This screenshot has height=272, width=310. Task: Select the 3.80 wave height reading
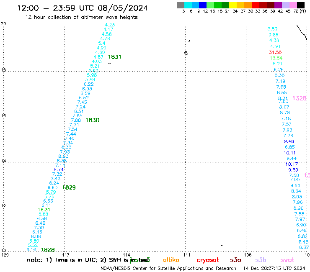click(x=272, y=29)
